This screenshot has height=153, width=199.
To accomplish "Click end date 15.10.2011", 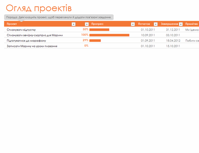I will click(x=173, y=46).
